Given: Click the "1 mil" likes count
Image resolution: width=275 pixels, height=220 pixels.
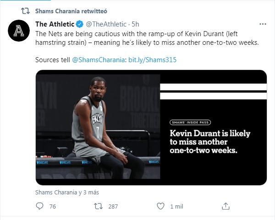Looking at the screenshot, I should point(177,207).
